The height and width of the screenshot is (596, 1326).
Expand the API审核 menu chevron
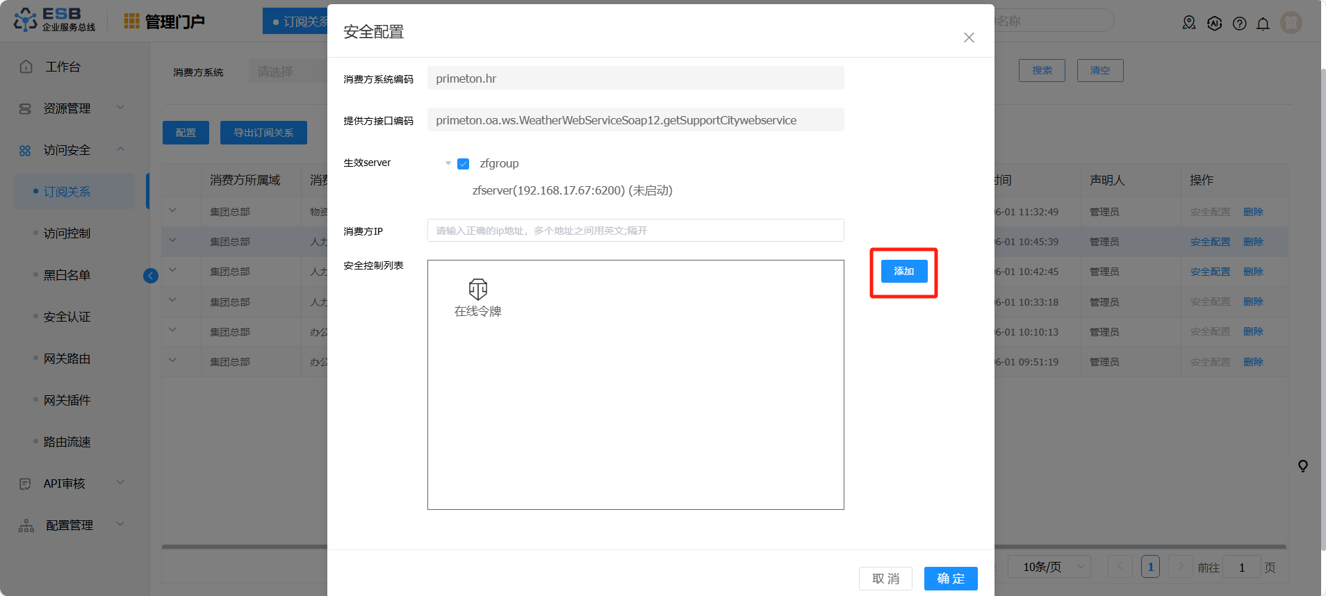[x=120, y=482]
